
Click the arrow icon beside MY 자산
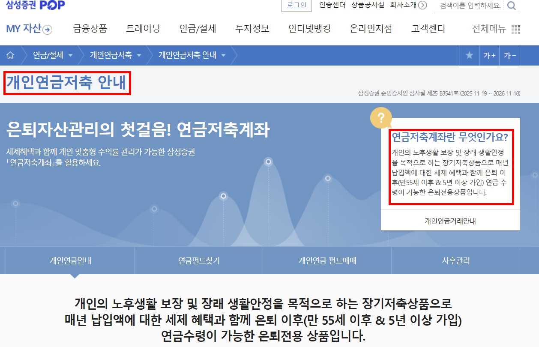pyautogui.click(x=48, y=30)
